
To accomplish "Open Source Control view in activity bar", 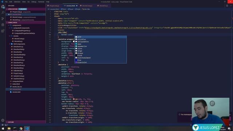I will (3, 19).
